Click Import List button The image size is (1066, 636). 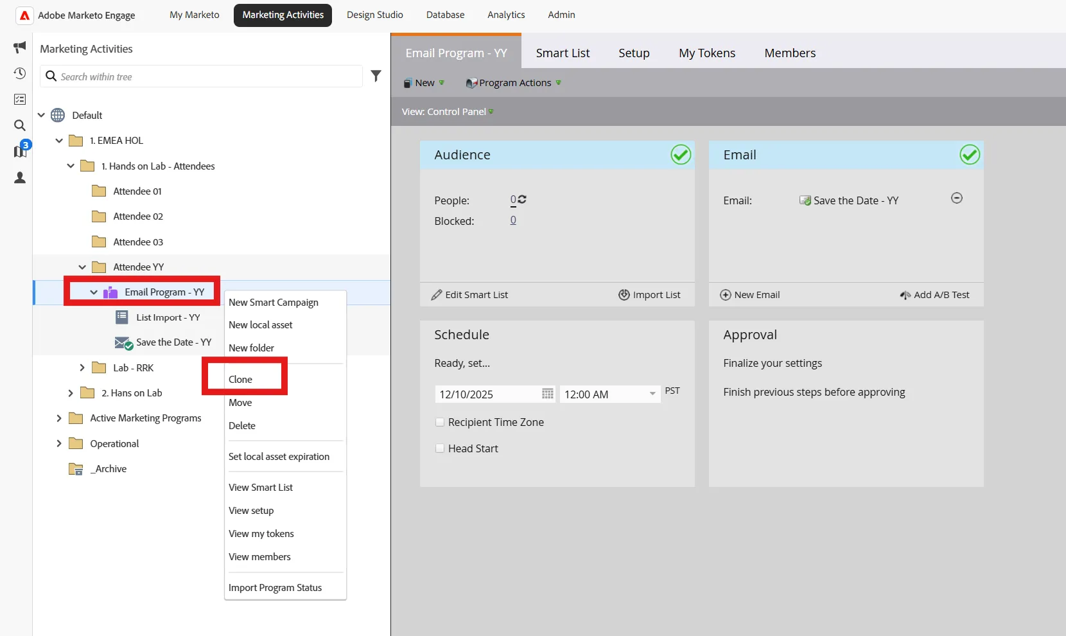649,295
